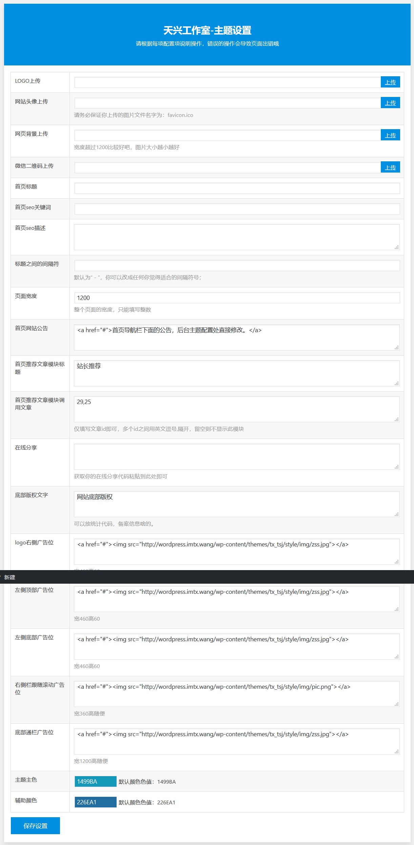Screen dimensions: 414x845
Task: Click the 页面宽度 field showing 1200
Action: click(237, 298)
